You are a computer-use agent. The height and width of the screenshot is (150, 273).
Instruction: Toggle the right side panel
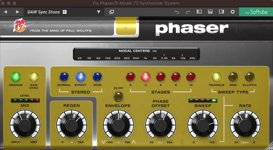click(x=221, y=12)
